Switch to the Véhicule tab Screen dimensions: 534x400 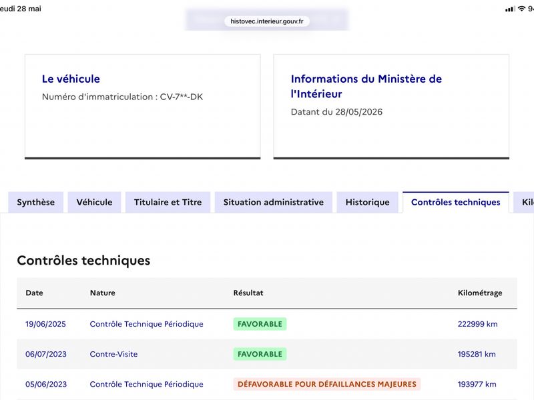pos(94,203)
